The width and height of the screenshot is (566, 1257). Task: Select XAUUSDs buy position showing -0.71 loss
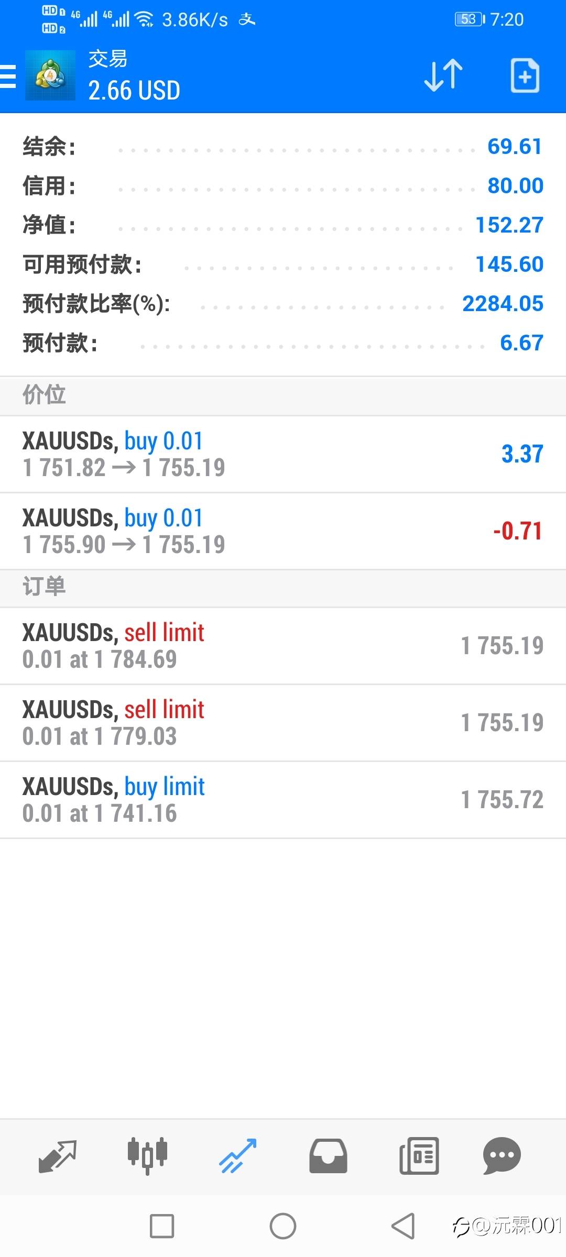[283, 531]
